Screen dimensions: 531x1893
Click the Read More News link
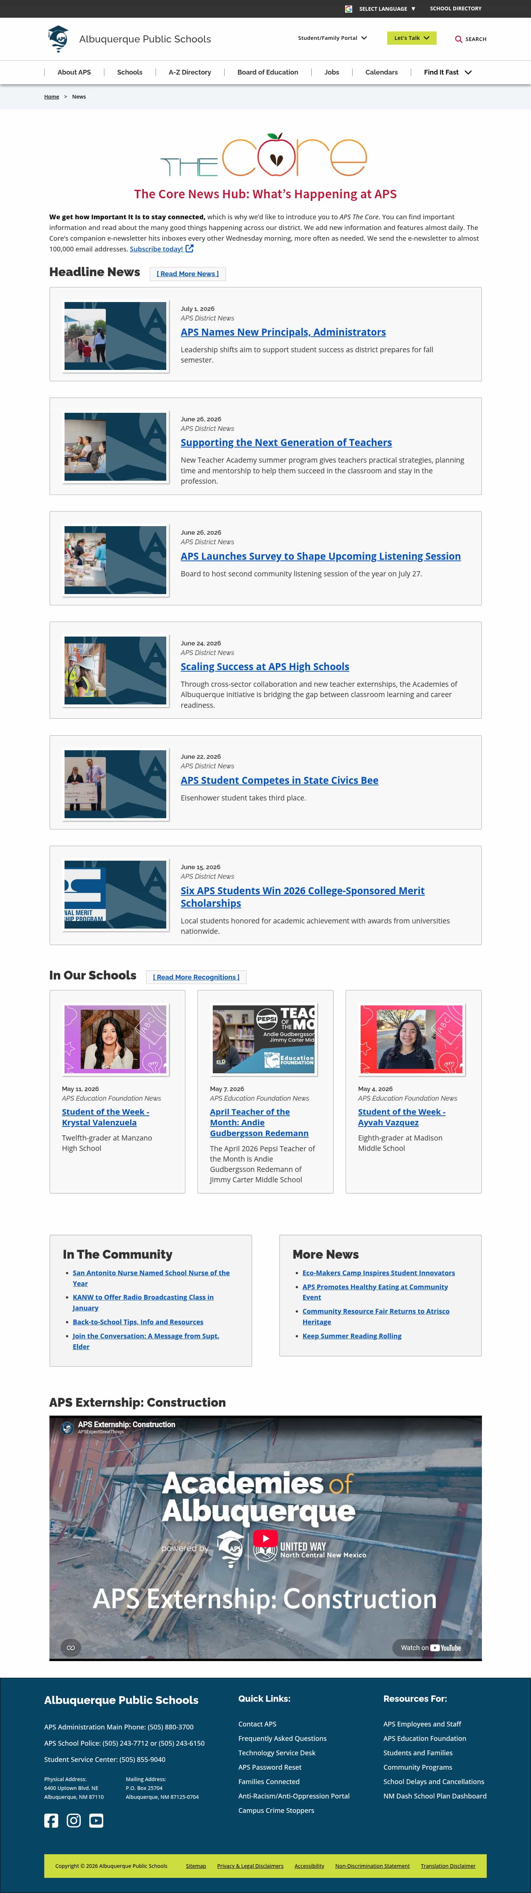click(x=188, y=274)
